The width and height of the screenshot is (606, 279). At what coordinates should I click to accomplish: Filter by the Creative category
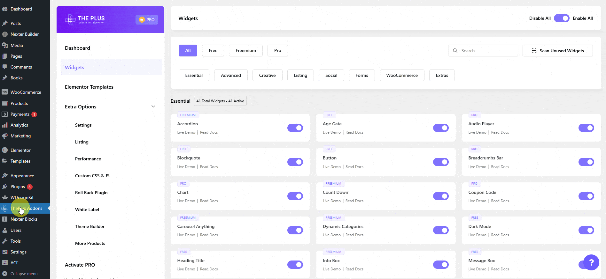click(x=268, y=75)
